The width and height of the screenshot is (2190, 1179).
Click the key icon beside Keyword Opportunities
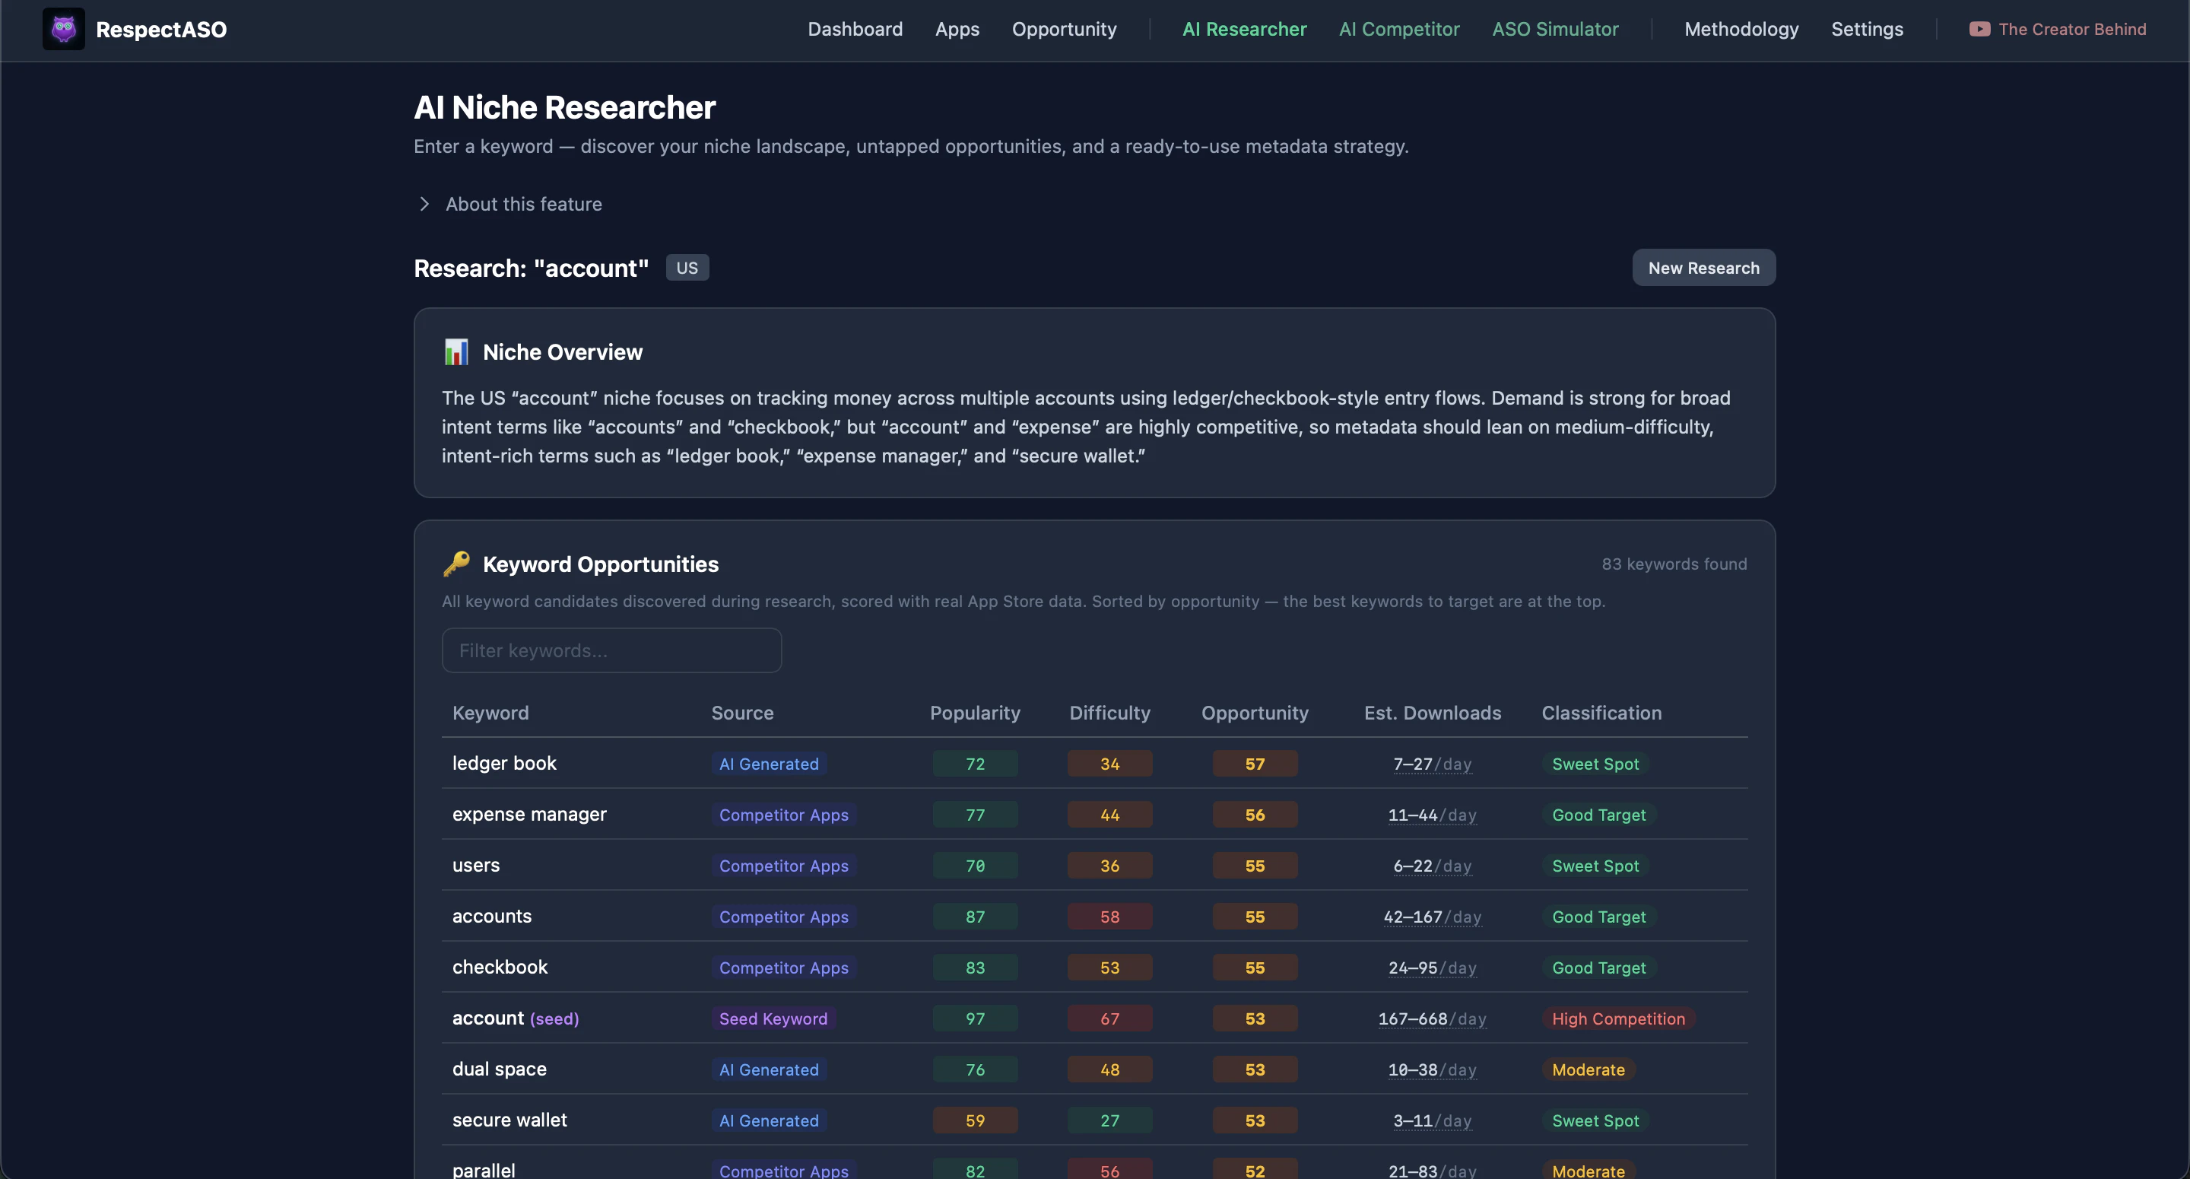pos(456,564)
